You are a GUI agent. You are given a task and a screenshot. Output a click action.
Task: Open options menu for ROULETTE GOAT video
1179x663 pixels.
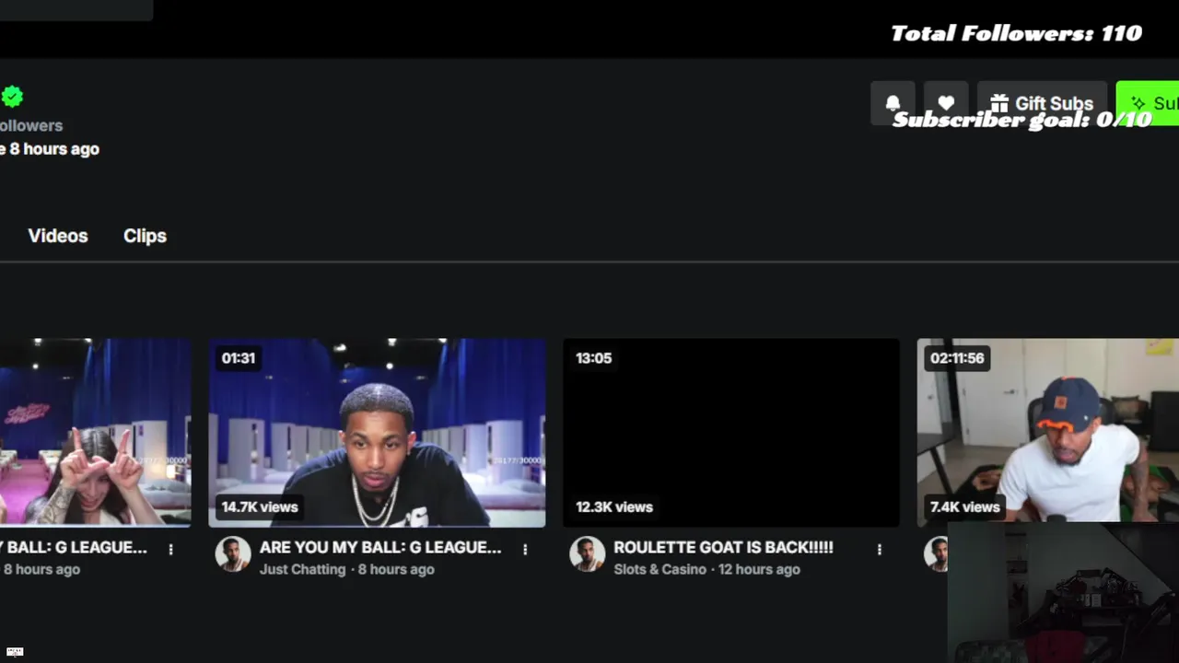(x=880, y=549)
